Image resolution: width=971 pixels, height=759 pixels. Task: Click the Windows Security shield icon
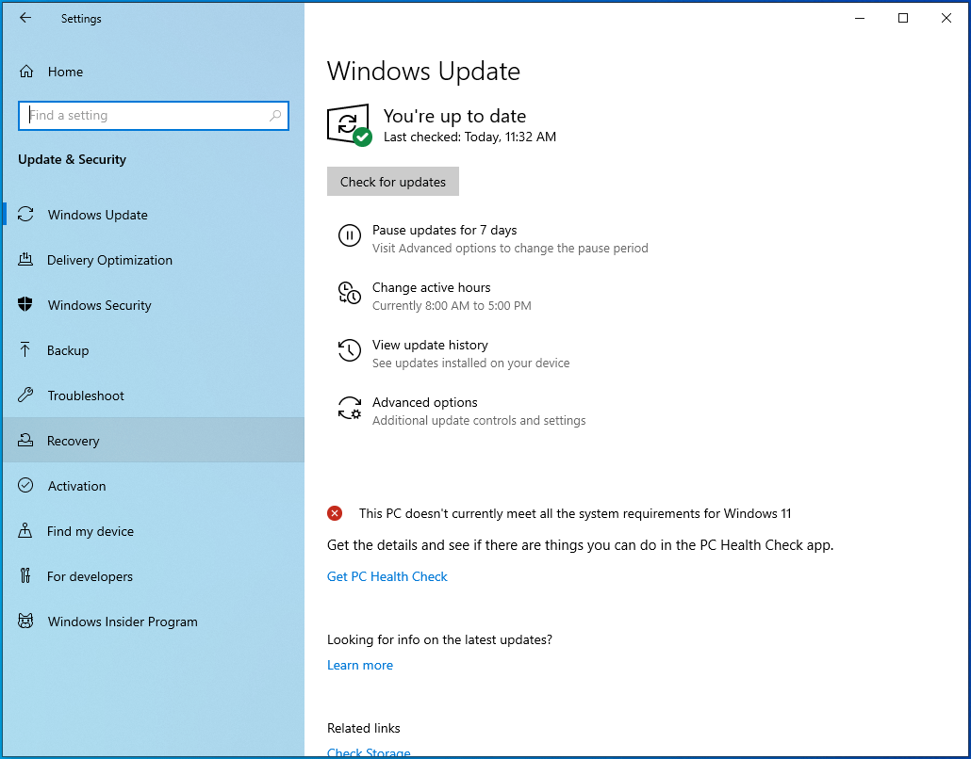tap(25, 304)
